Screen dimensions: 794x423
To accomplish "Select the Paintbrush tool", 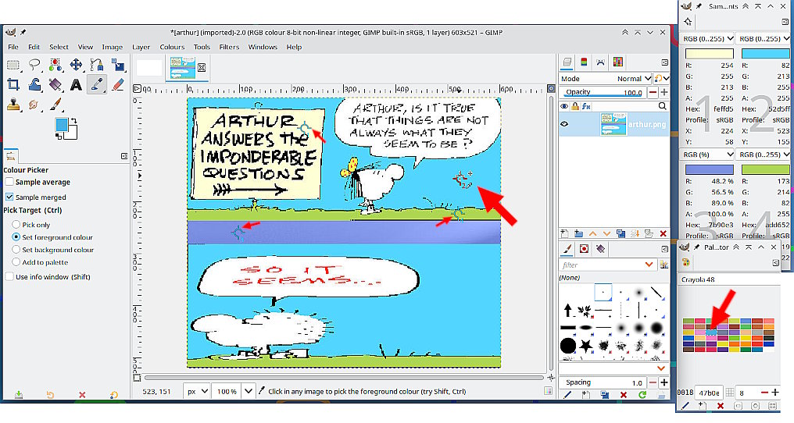I will [x=55, y=105].
